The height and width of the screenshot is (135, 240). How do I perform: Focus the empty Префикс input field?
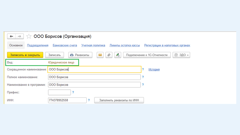[x=59, y=92]
